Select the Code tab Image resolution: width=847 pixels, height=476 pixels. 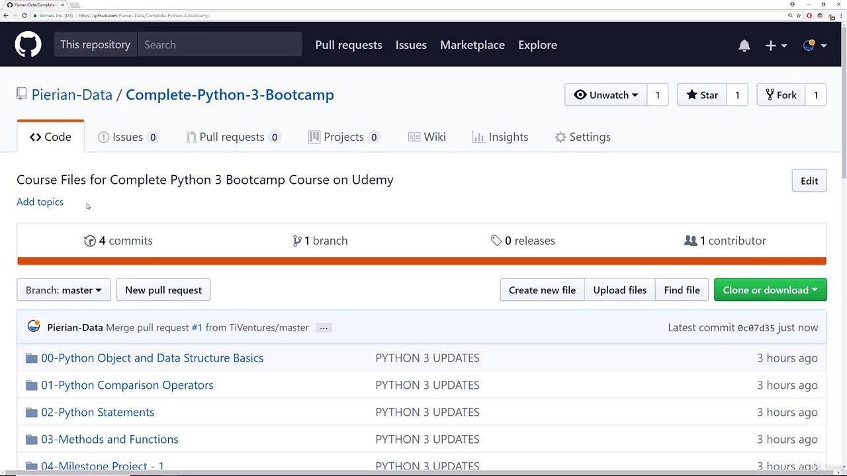(x=50, y=137)
